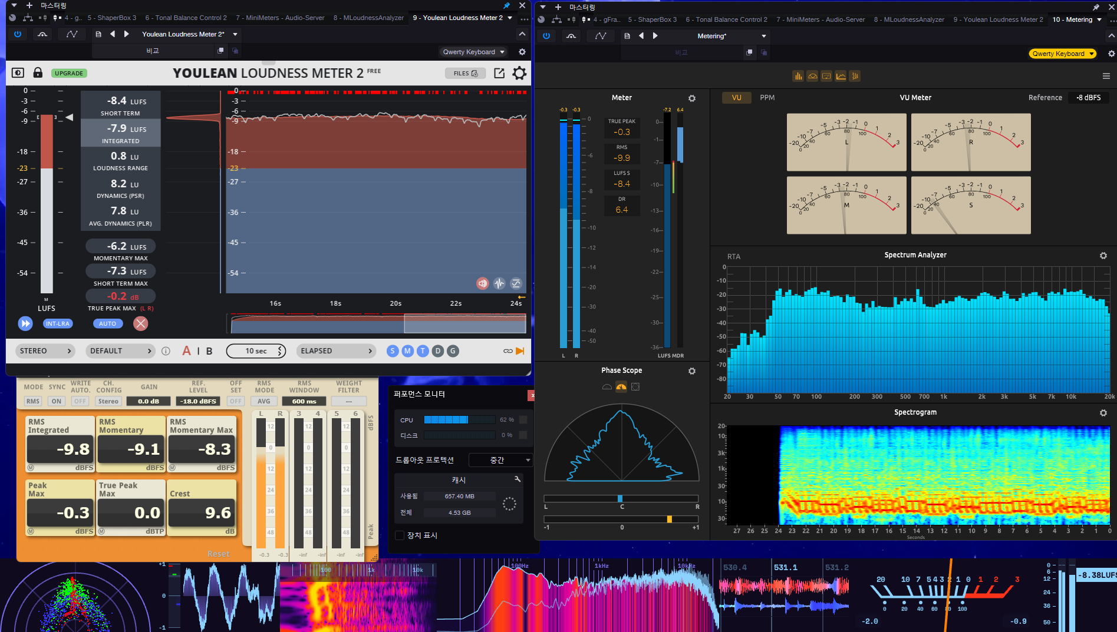Open the dropout protection dropdown
This screenshot has width=1117, height=632.
(x=500, y=460)
